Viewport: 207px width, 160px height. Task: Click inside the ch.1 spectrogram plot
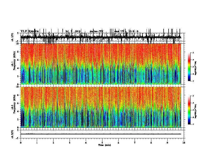coord(101,64)
